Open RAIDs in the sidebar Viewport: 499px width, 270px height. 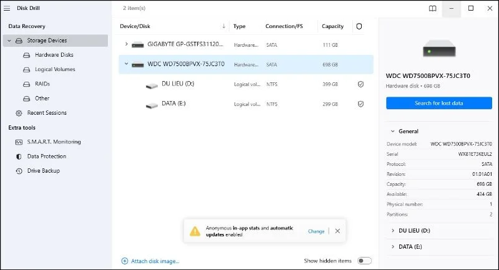coord(42,84)
